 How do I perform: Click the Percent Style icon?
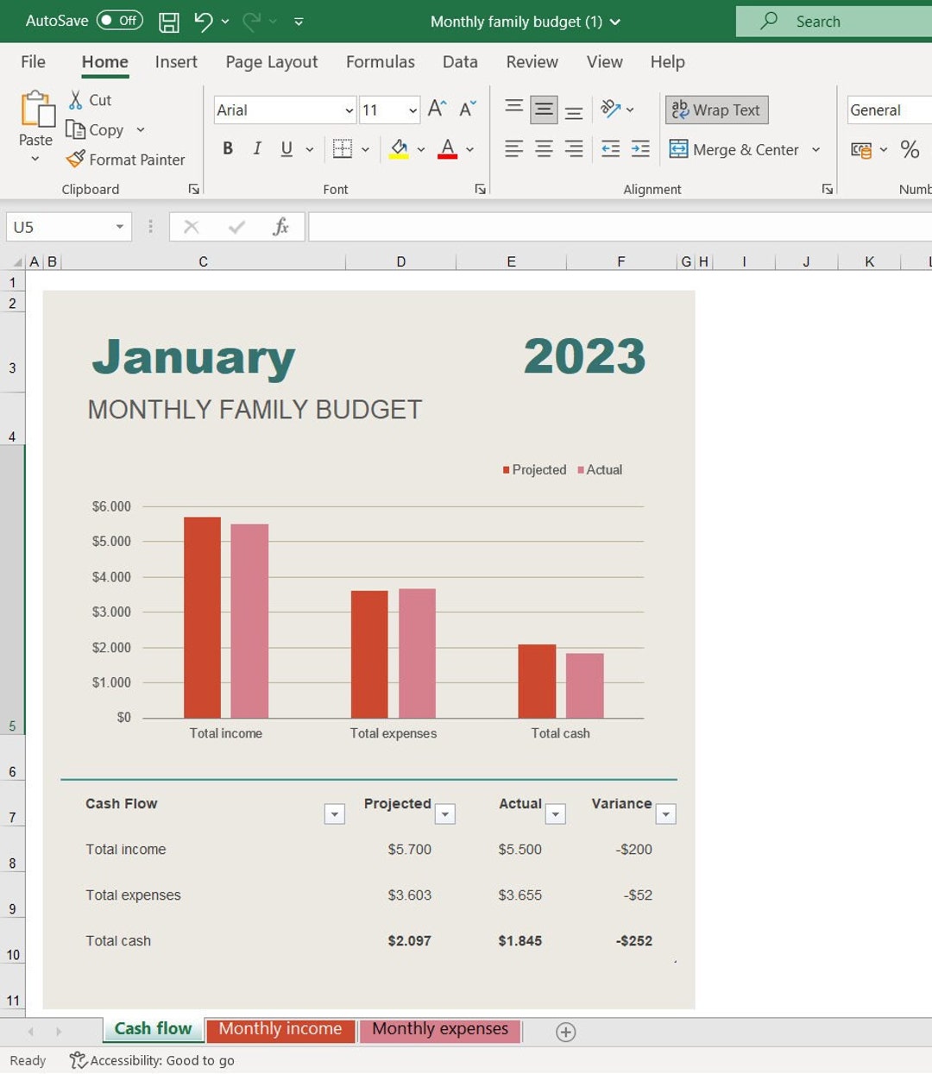909,149
